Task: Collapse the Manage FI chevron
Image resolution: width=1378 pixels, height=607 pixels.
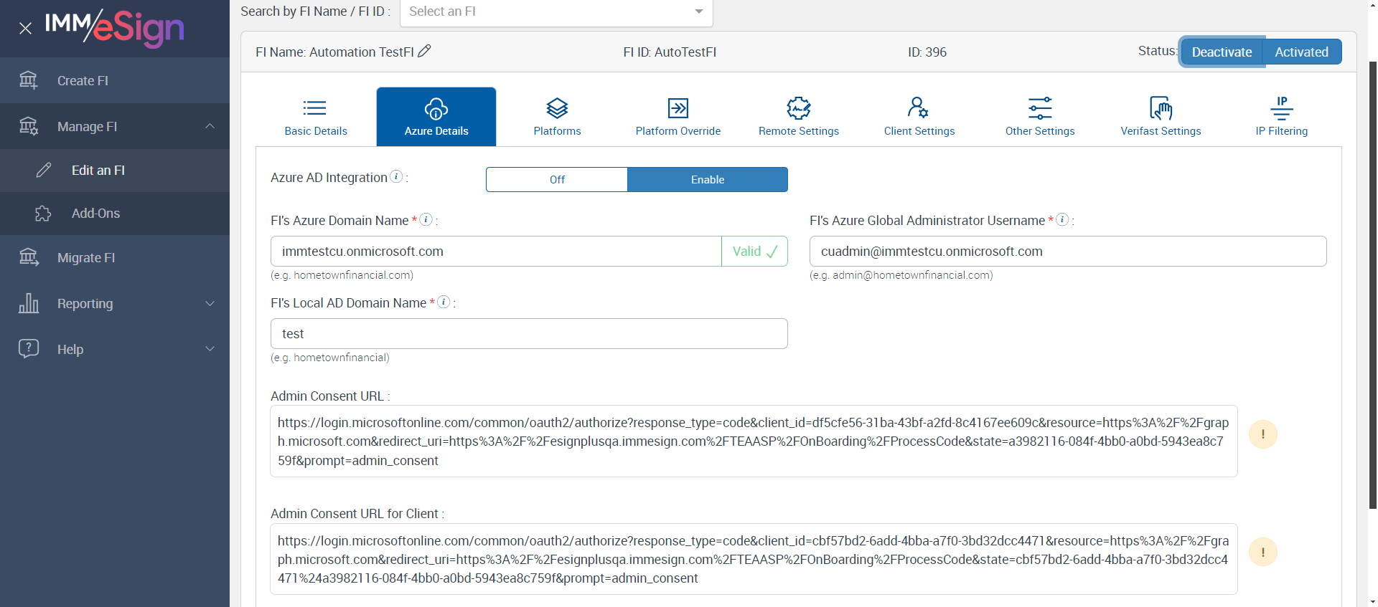Action: coord(210,126)
